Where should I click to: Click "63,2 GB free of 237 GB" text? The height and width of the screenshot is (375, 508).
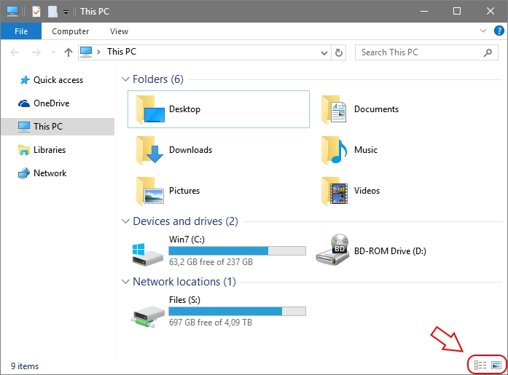pos(211,261)
